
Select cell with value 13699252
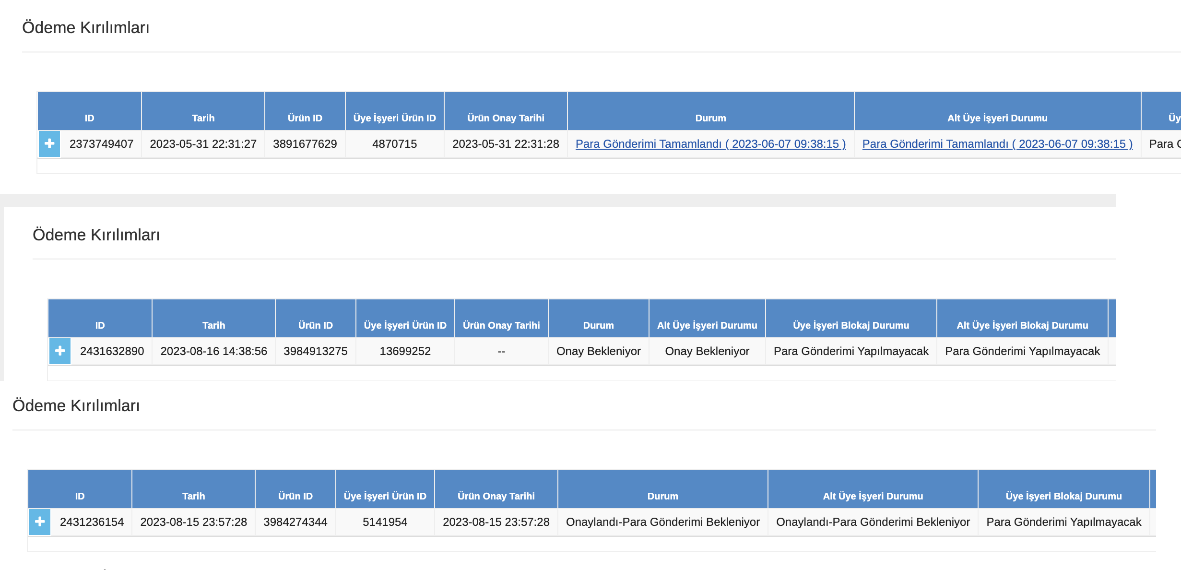405,351
